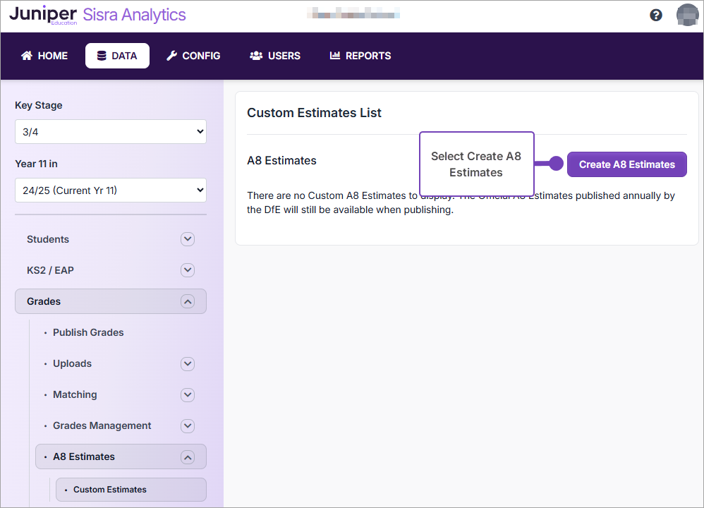704x508 pixels.
Task: Open the REPORTS tab
Action: pos(360,56)
